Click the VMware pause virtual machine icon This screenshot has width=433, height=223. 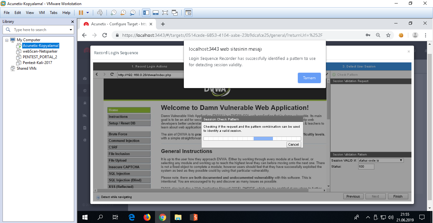[x=81, y=13]
